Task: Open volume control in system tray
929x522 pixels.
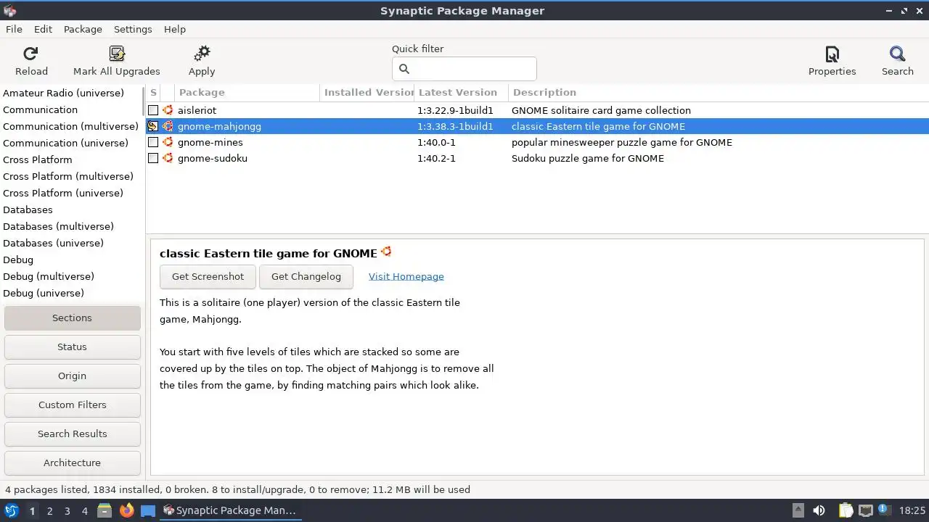Action: click(x=819, y=510)
